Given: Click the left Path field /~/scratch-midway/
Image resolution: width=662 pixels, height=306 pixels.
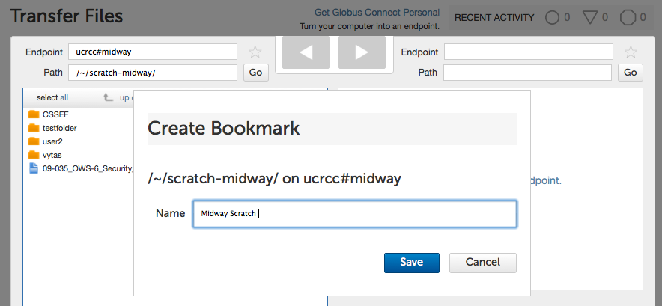Looking at the screenshot, I should pos(153,73).
